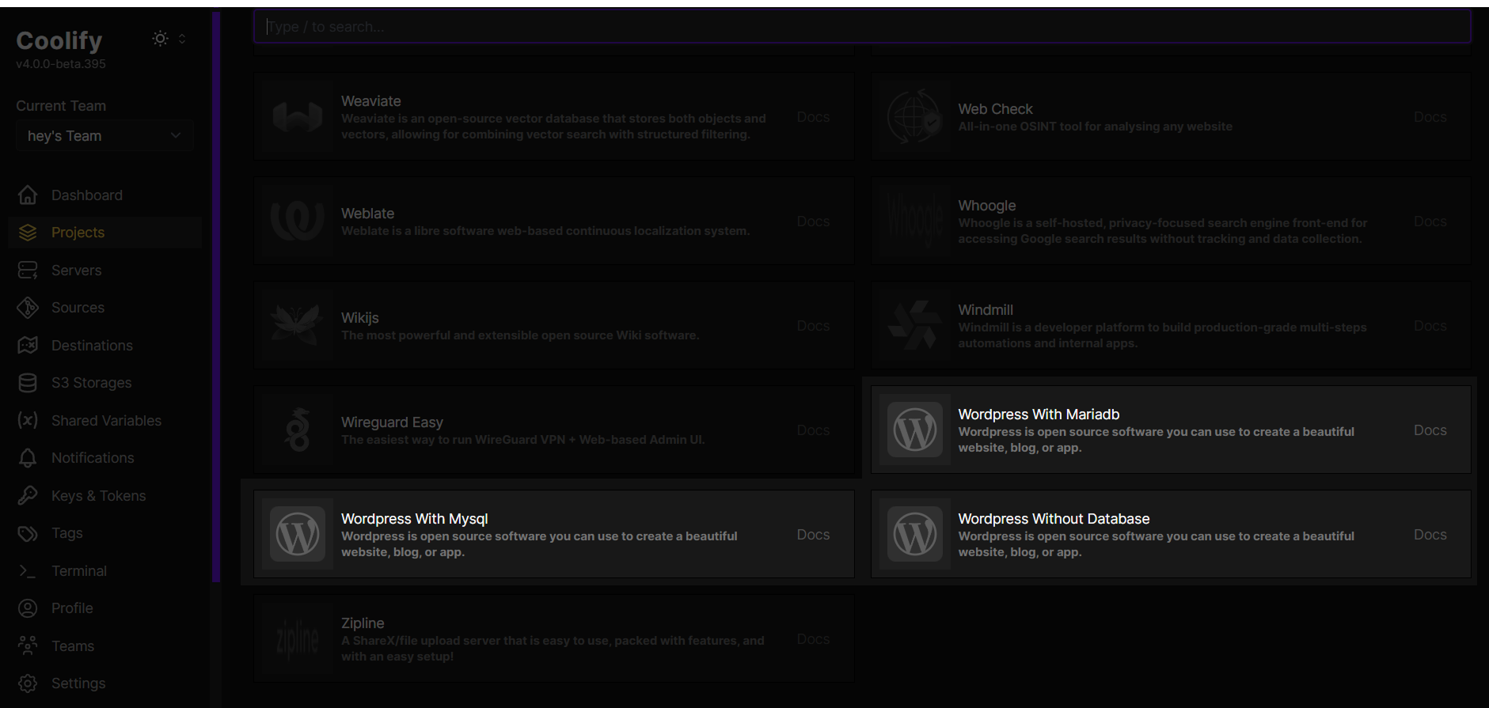The image size is (1489, 708).
Task: Open S3 Storages in sidebar
Action: pyautogui.click(x=104, y=383)
